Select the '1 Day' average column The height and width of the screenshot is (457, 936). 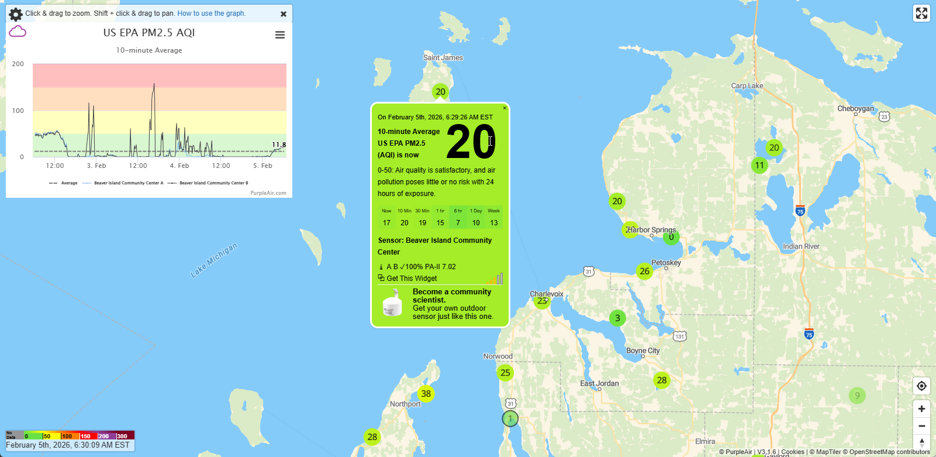[476, 217]
